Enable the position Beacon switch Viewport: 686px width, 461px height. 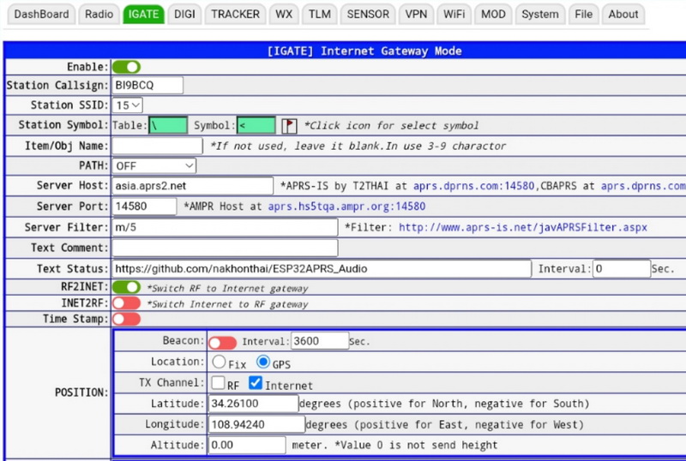[222, 342]
